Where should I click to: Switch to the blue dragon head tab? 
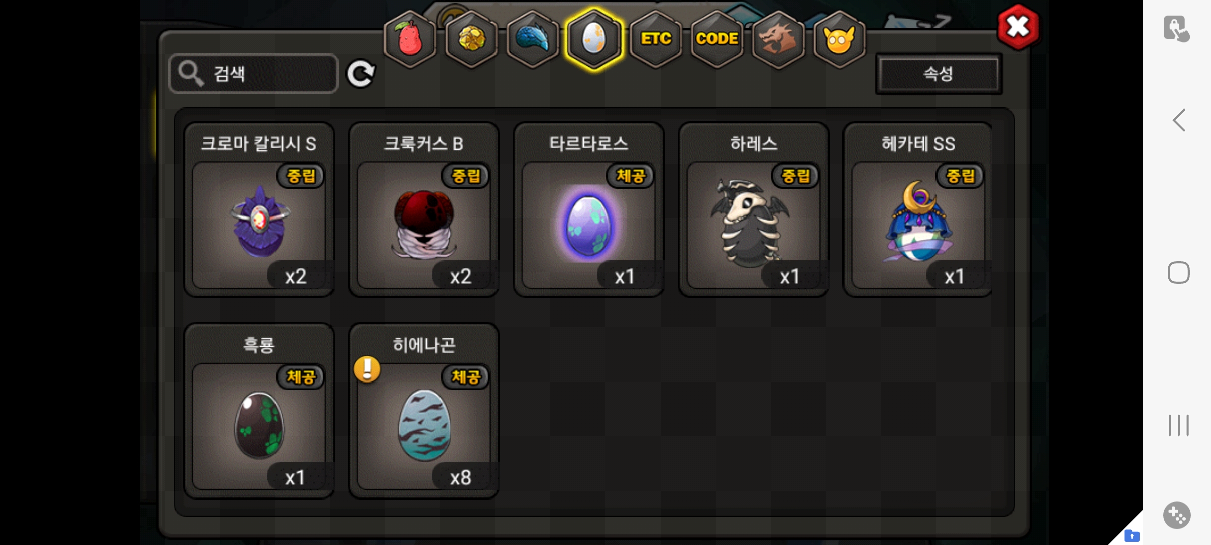(533, 39)
